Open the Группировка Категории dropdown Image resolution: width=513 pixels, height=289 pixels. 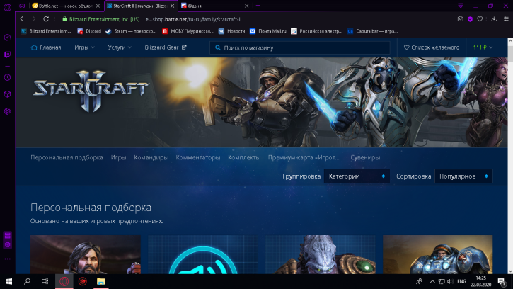pyautogui.click(x=357, y=176)
